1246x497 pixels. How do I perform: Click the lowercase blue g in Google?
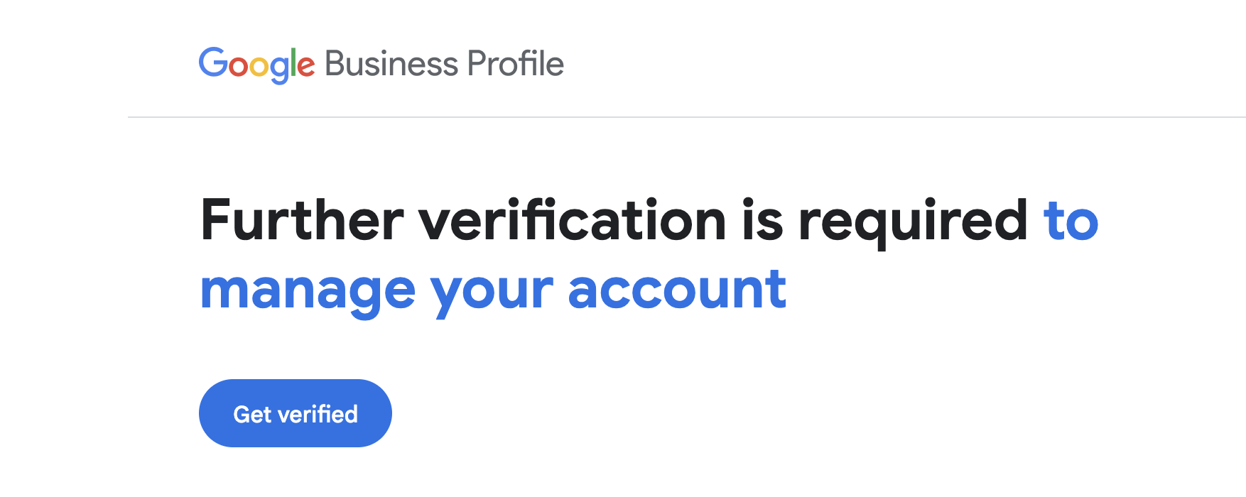(279, 71)
